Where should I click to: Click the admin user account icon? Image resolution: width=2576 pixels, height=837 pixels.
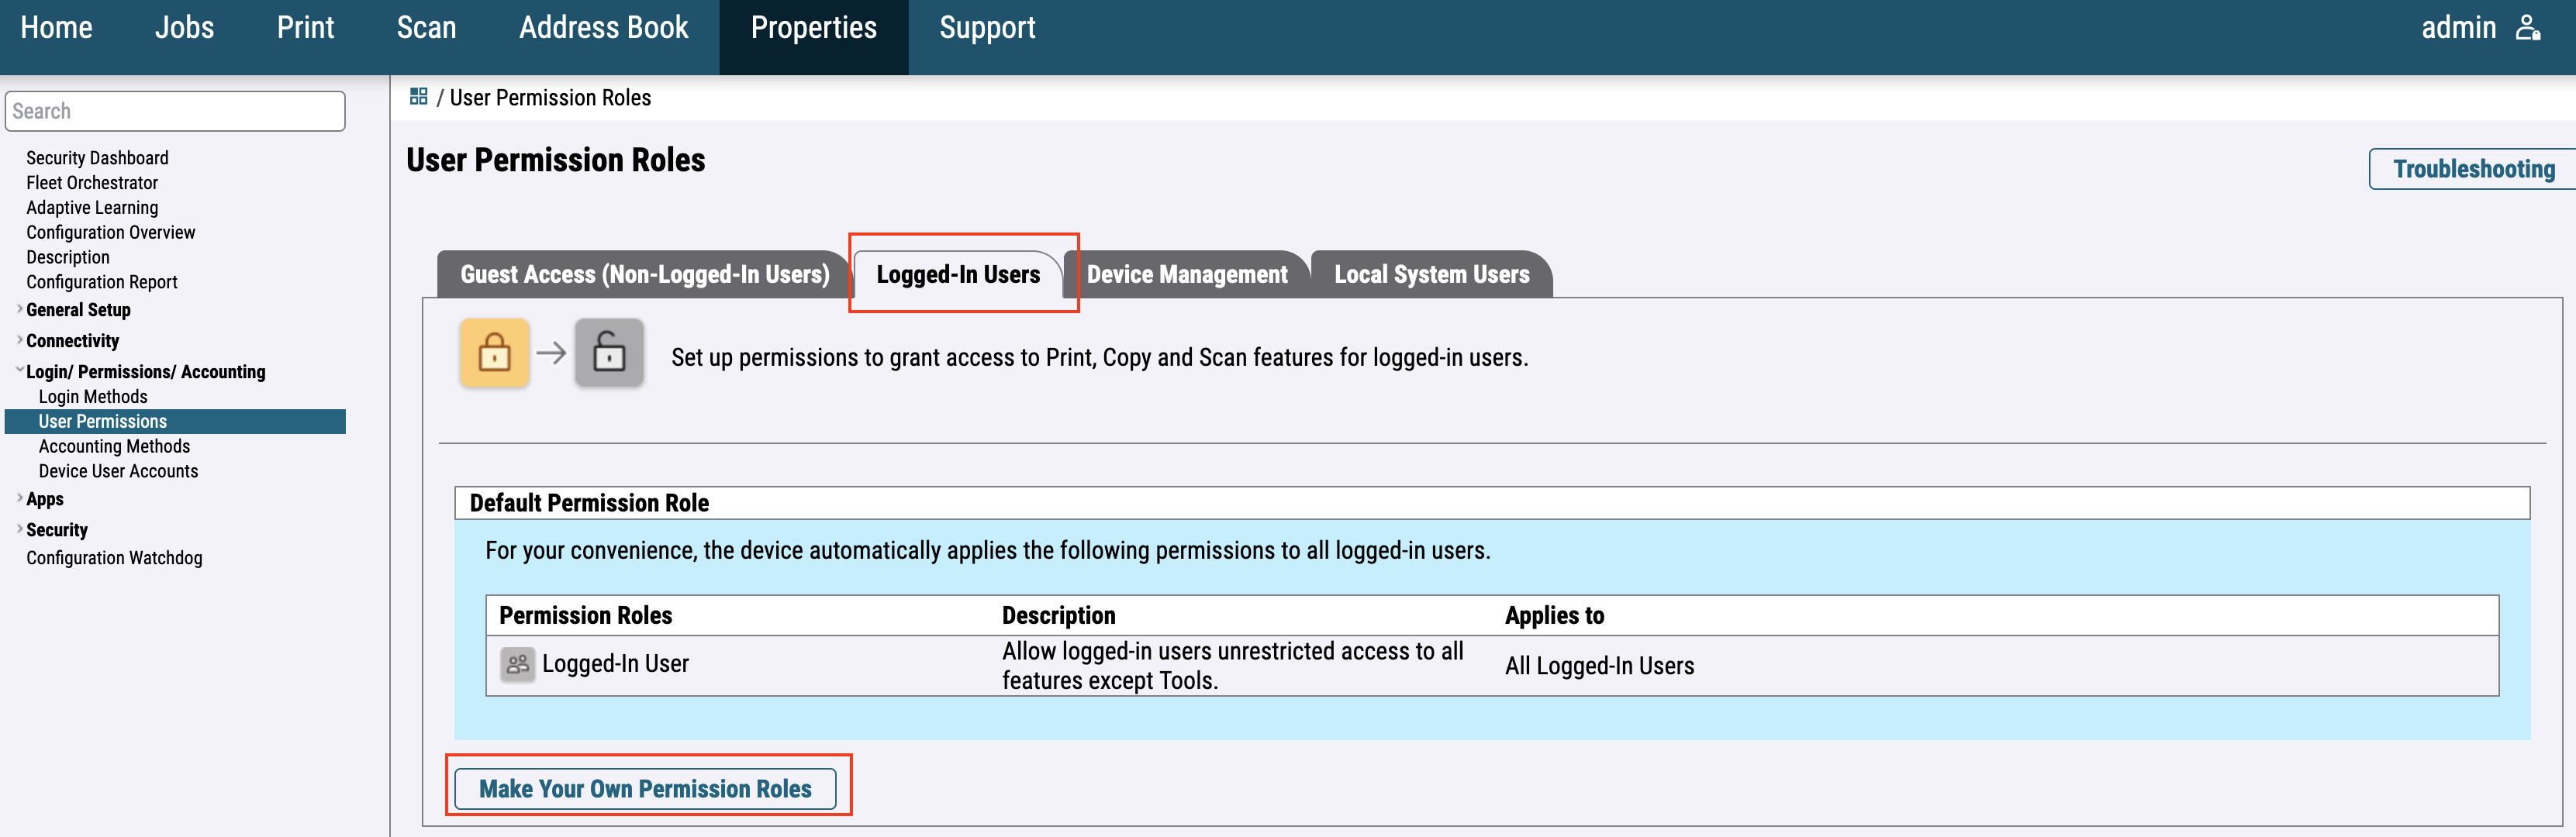pyautogui.click(x=2527, y=28)
